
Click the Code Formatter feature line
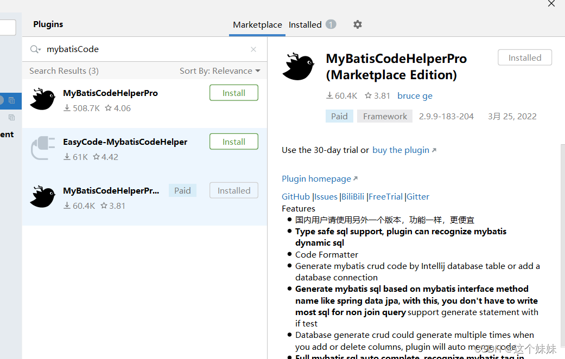point(326,254)
